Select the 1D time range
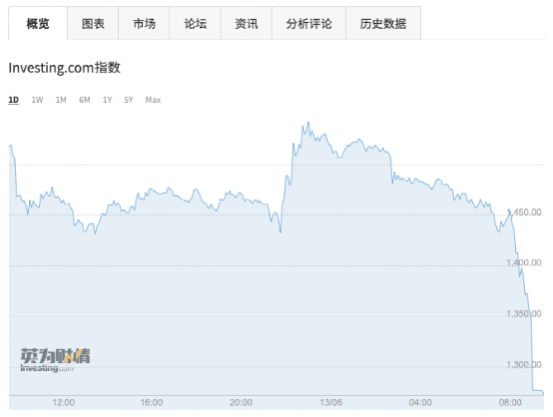The width and height of the screenshot is (553, 417). [x=13, y=100]
